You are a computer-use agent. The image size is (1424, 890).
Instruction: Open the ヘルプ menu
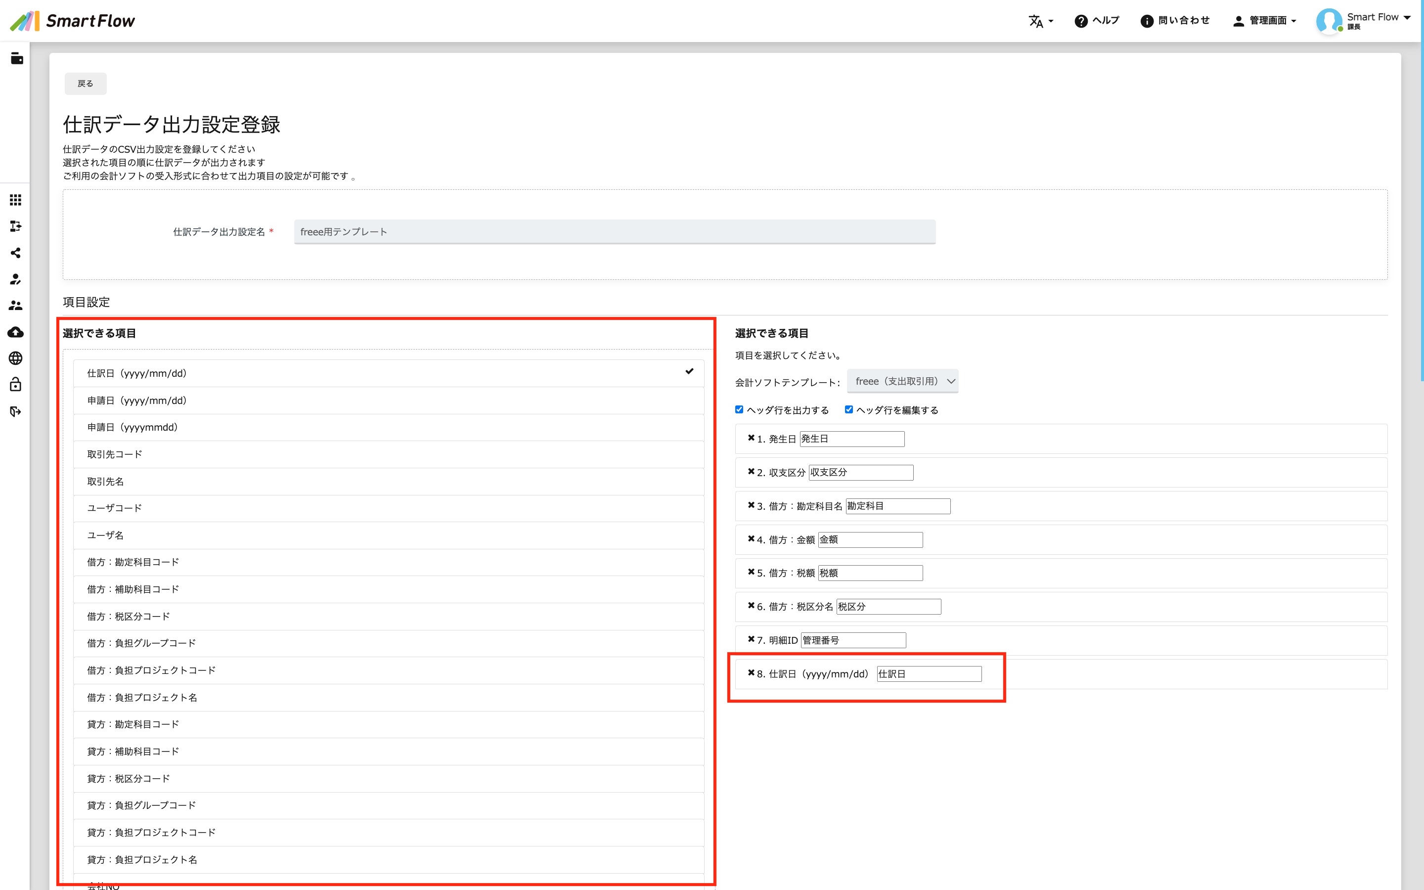[1097, 21]
